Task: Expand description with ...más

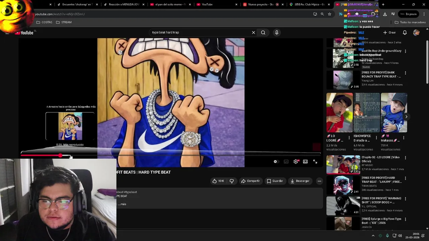Action: tap(122, 204)
